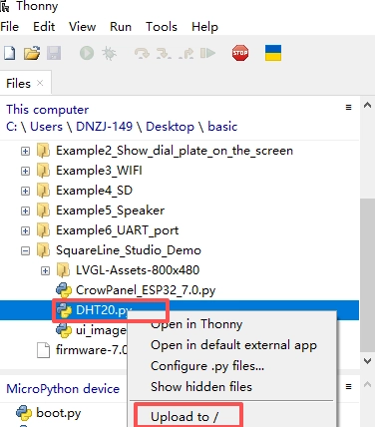
Task: Expand the Example3_WIFI folder
Action: click(25, 172)
